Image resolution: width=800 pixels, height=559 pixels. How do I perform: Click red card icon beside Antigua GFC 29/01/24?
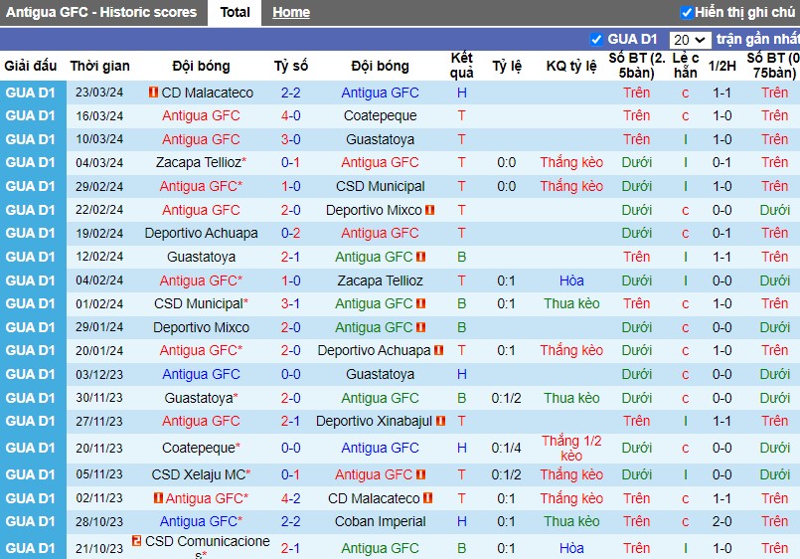tap(421, 327)
